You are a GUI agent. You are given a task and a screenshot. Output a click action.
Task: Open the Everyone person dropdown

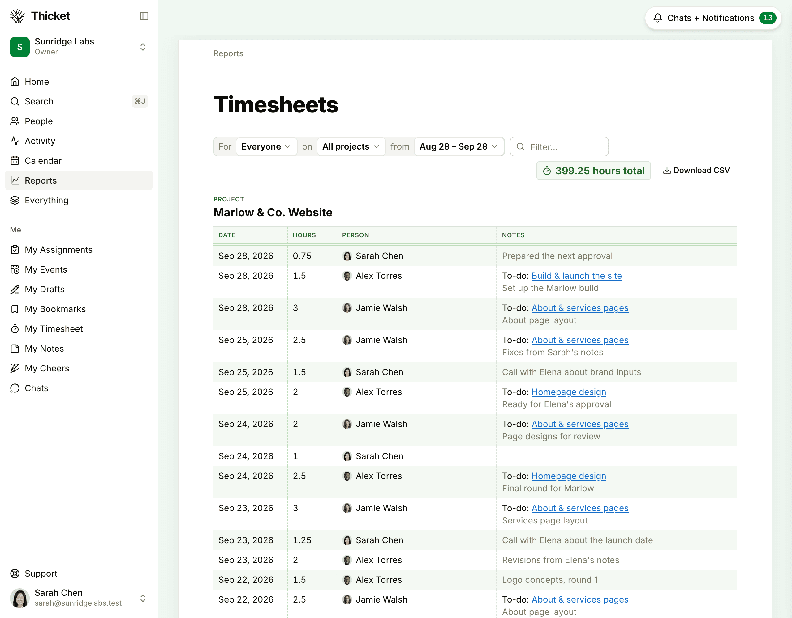(266, 146)
